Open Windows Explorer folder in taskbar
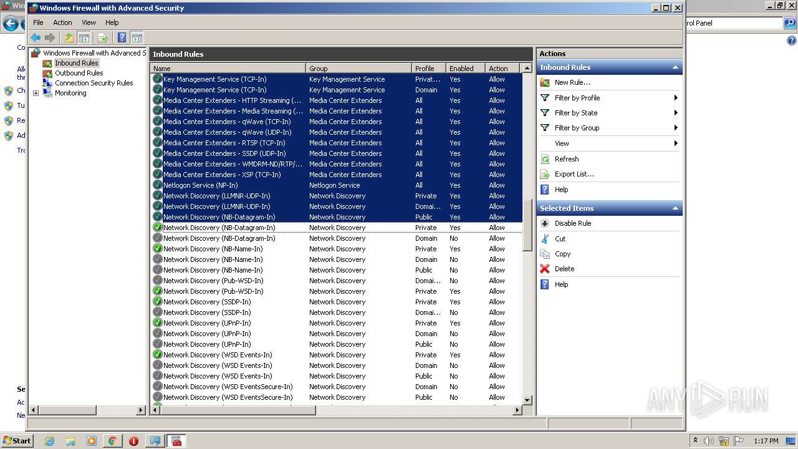 [70, 441]
